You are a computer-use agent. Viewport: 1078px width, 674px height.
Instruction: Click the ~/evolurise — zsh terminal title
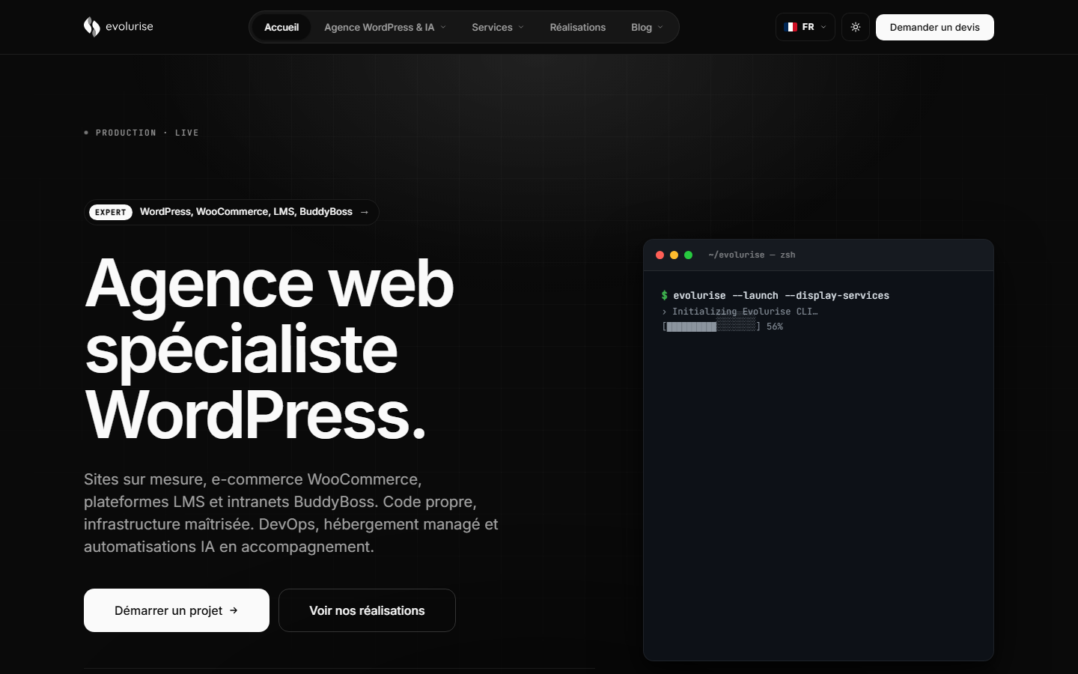click(752, 255)
